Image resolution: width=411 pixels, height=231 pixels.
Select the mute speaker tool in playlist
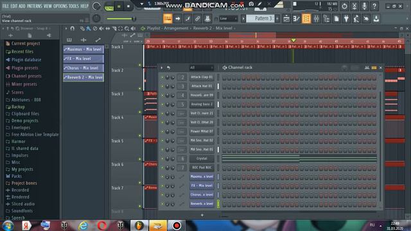[101, 28]
